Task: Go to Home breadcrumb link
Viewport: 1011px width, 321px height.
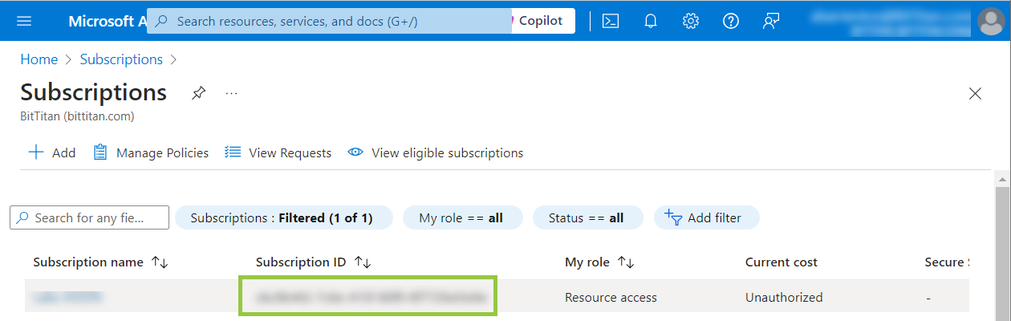Action: (x=39, y=59)
